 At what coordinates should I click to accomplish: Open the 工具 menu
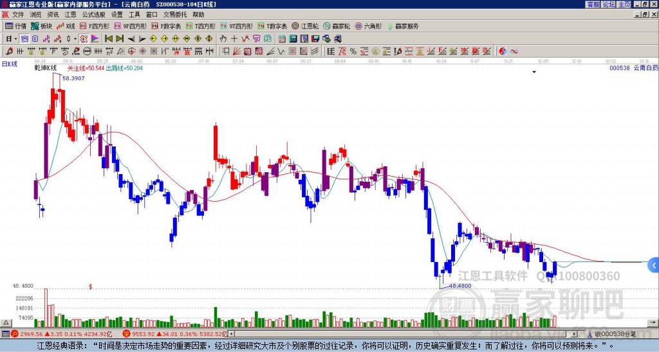tap(135, 15)
